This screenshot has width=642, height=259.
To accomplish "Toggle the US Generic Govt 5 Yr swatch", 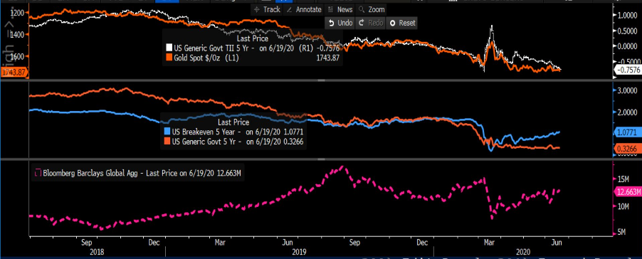I will coord(167,141).
